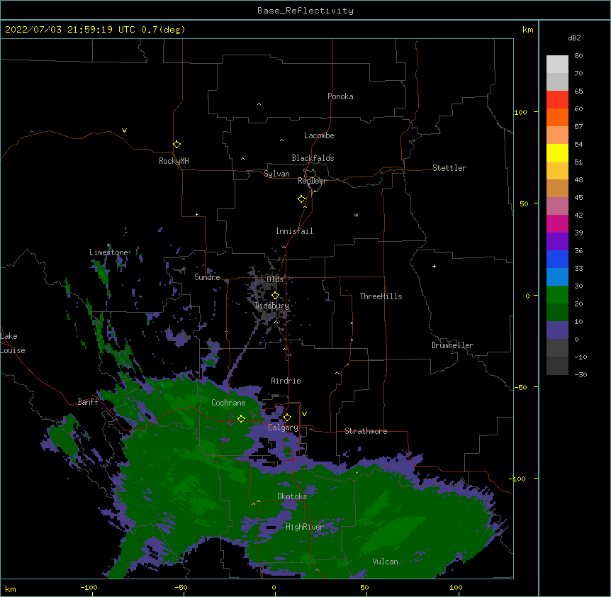Click the Ponoka city label
Viewport: 611px width, 597px height.
pos(340,96)
